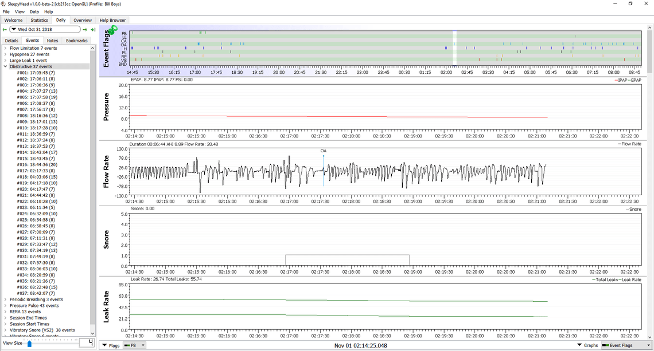
Task: Advance to next day with right arrow
Action: coord(84,29)
